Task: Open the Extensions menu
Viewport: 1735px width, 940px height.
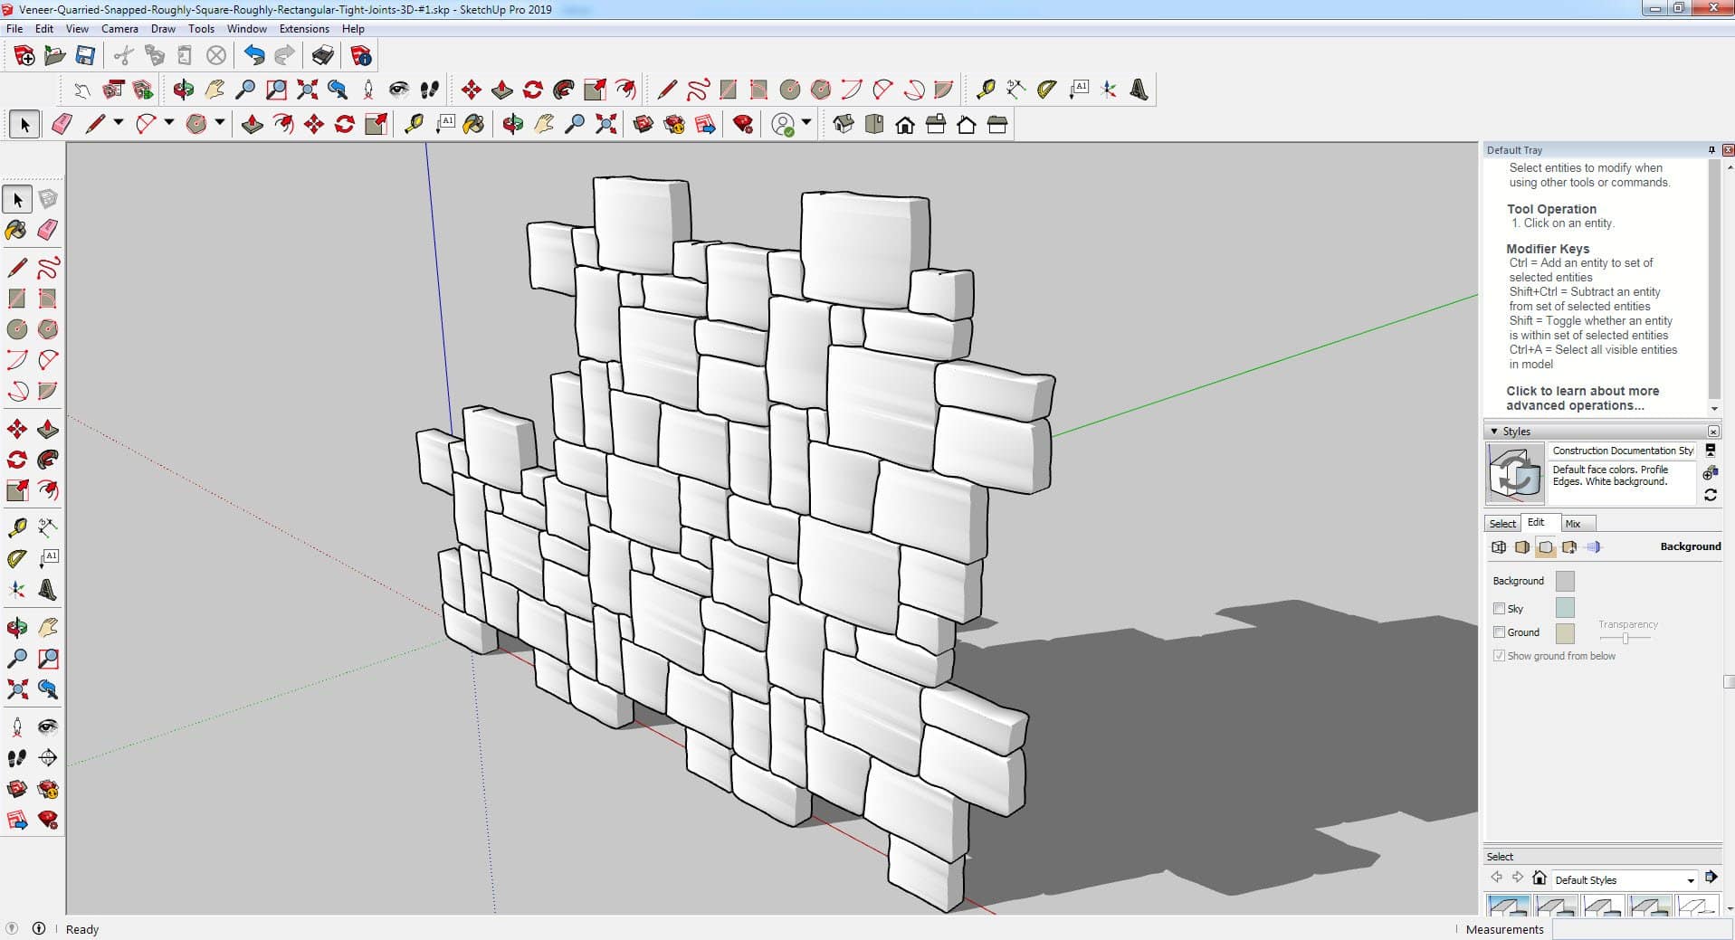Action: coord(304,29)
